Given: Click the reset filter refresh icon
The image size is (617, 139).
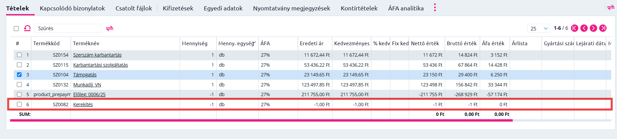Looking at the screenshot, I should coord(27,28).
